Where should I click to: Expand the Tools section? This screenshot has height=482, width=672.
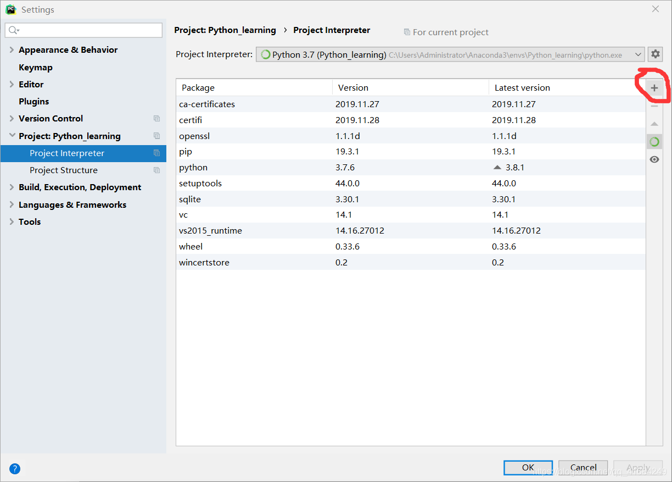(x=12, y=222)
